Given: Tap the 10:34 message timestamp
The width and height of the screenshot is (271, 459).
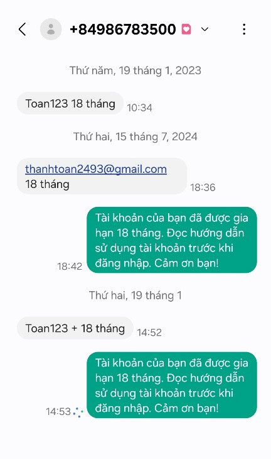Looking at the screenshot, I should [140, 108].
